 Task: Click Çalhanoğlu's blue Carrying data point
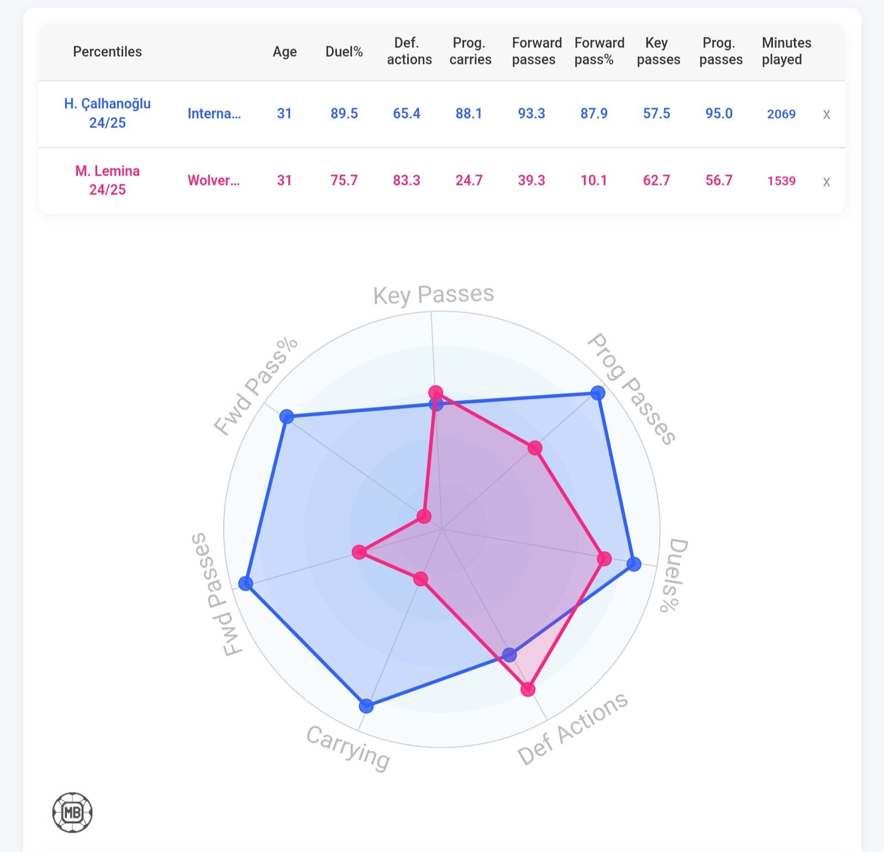pos(366,706)
